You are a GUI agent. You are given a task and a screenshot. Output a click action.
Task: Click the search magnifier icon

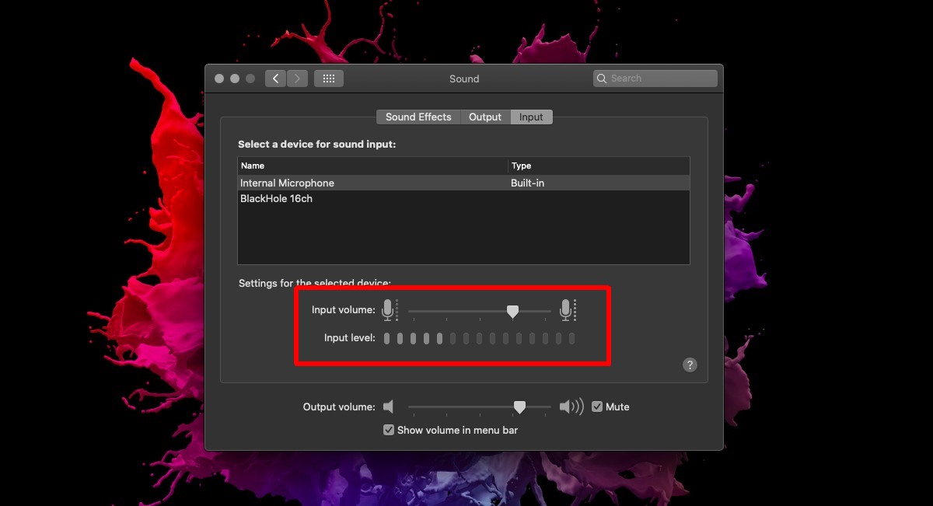[602, 79]
